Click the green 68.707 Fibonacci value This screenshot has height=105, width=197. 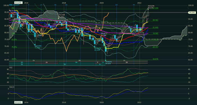click(155, 47)
